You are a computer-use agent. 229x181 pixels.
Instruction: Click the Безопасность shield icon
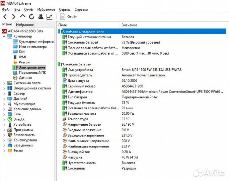10,135
